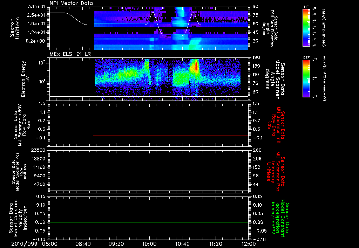Viewport: 359px width, 248px height.
Task: Click the red high-flux burst in ELS spectrogram
Action: [195, 66]
